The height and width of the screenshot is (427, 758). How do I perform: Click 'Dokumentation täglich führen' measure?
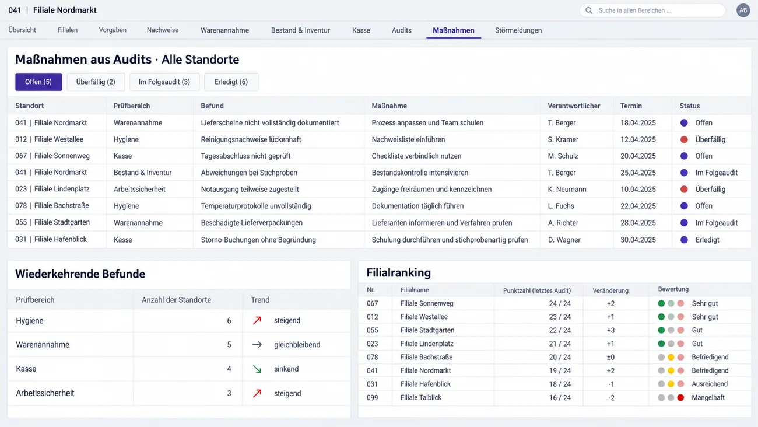(x=417, y=206)
